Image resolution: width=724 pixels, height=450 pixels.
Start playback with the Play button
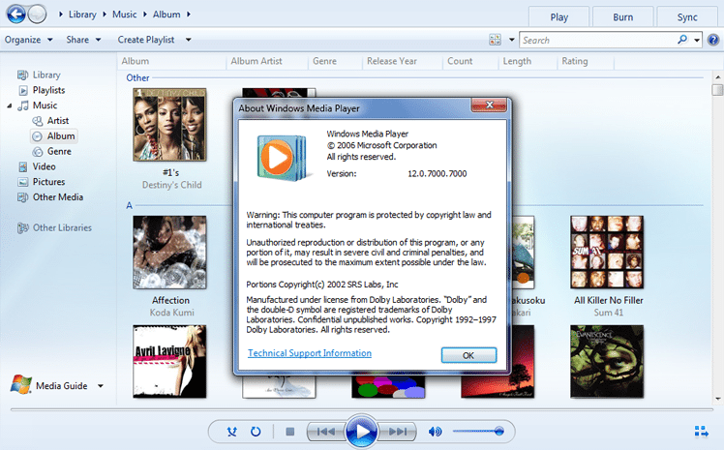tap(362, 432)
